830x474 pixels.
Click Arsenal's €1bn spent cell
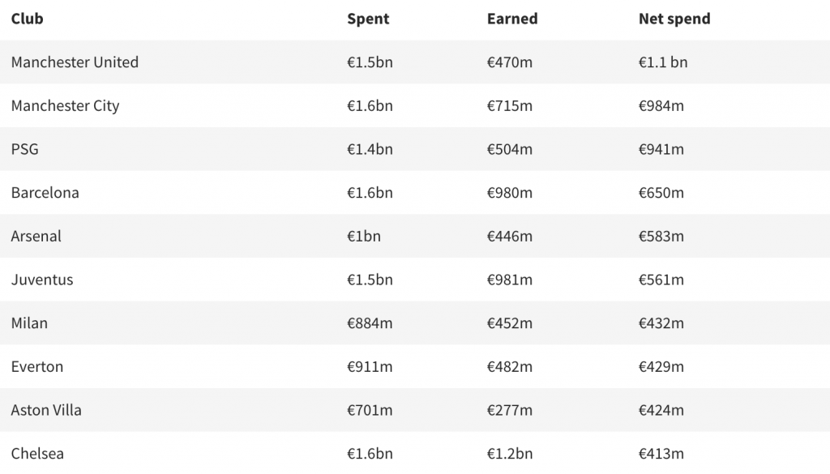coord(364,237)
